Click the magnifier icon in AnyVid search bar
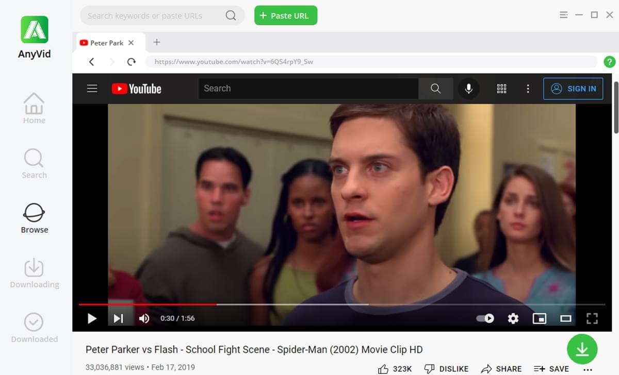This screenshot has width=619, height=375. pyautogui.click(x=231, y=15)
